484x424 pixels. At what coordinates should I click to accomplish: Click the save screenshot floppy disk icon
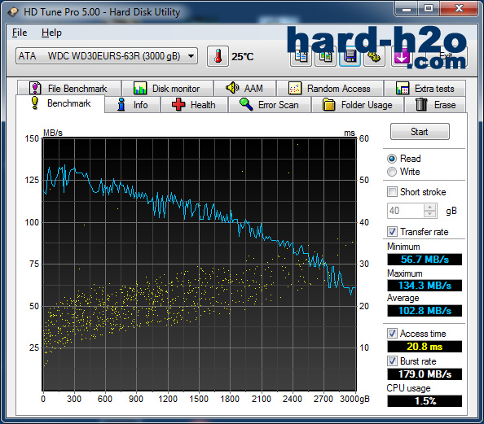point(350,56)
